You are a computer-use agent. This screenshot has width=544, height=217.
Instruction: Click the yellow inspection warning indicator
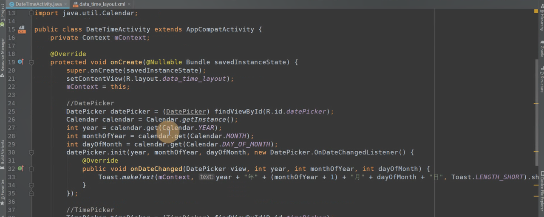535,11
